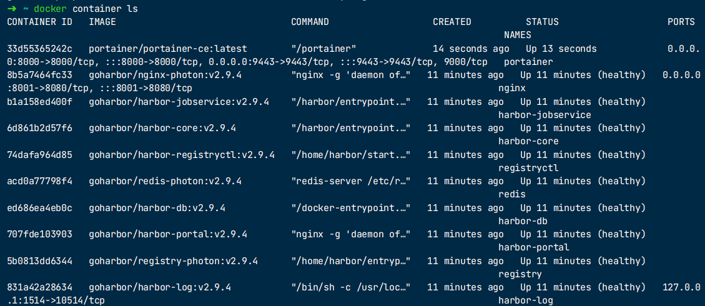This screenshot has width=705, height=306.
Task: Click the command "/home/harbor/start.…"
Action: (351, 155)
